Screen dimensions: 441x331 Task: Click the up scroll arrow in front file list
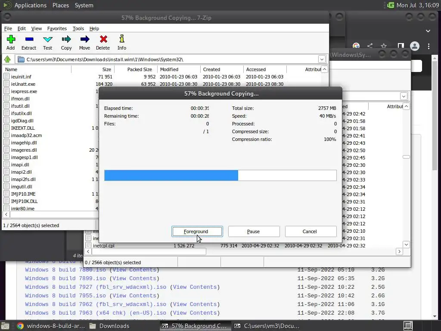tap(325, 69)
